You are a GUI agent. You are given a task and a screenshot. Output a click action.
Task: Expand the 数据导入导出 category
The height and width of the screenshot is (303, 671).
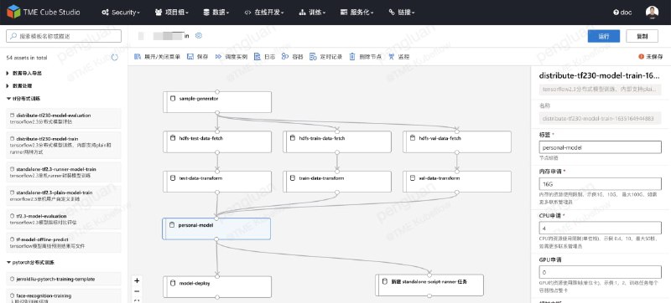[24, 74]
